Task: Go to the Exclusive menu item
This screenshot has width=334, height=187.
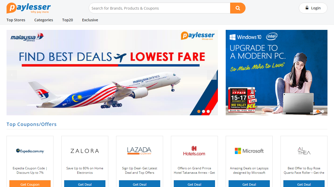Action: tap(90, 20)
